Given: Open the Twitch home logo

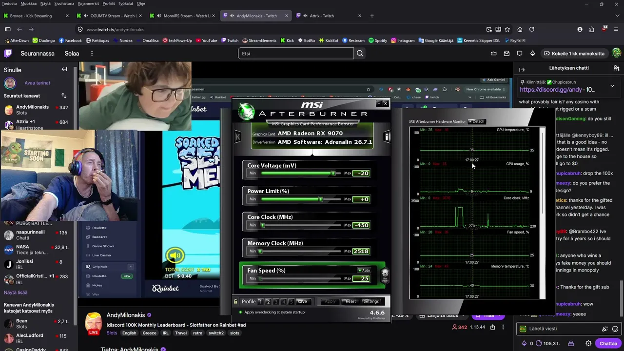Looking at the screenshot, I should 8,53.
